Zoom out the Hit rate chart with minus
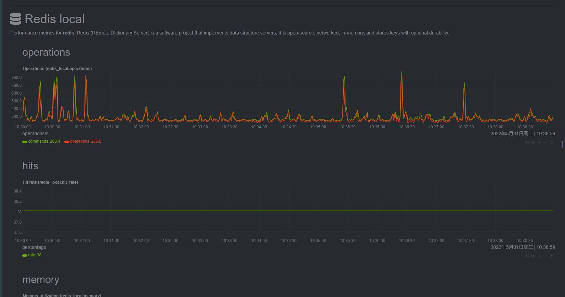565x297 pixels. (546, 256)
